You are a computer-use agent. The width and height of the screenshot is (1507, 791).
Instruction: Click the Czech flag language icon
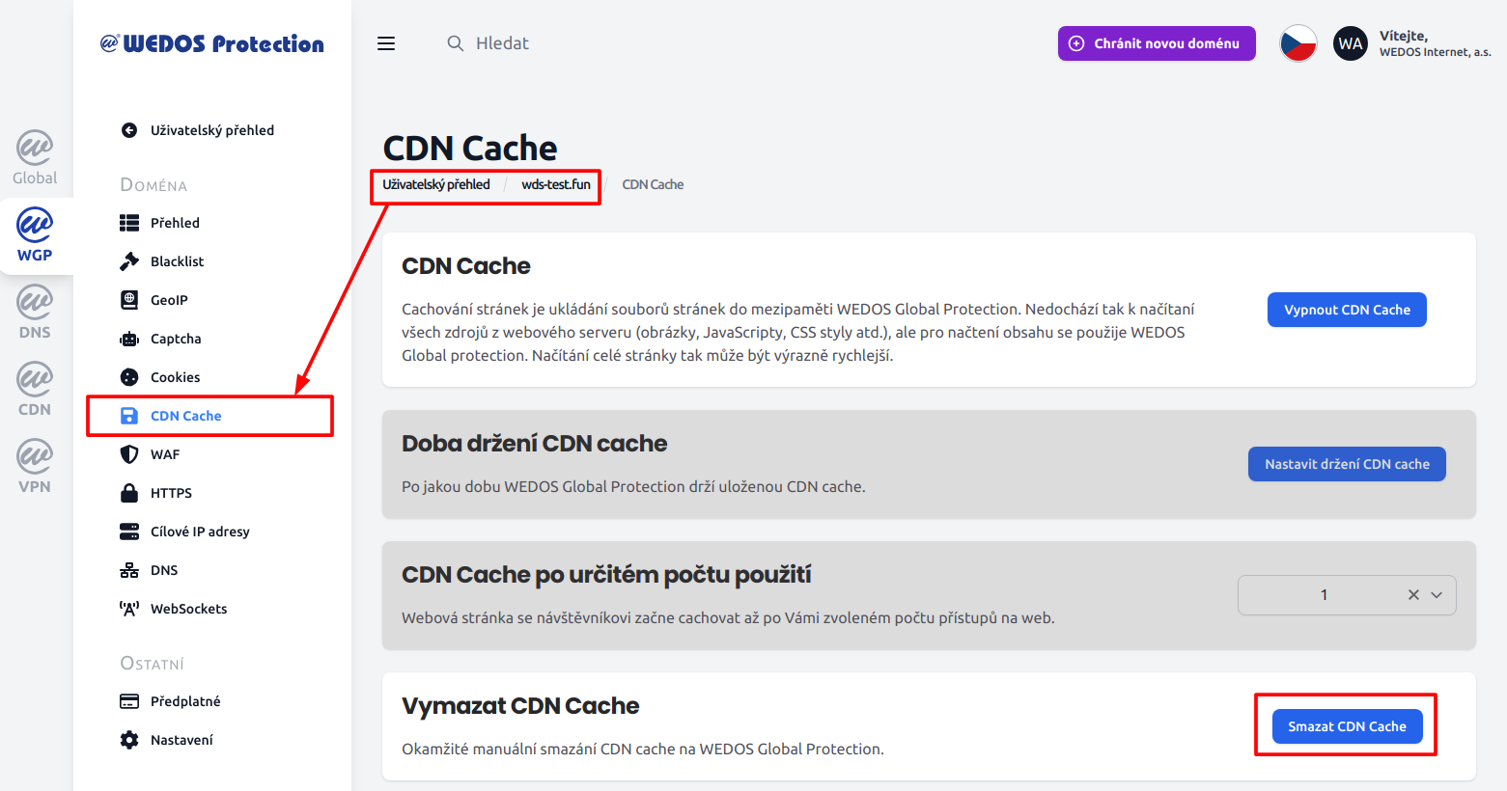[1298, 43]
